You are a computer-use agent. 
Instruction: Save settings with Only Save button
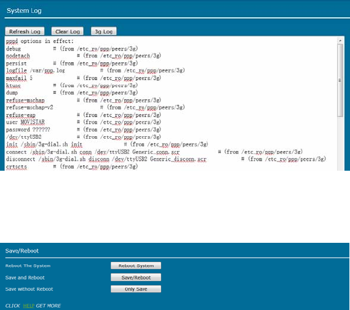click(x=136, y=289)
